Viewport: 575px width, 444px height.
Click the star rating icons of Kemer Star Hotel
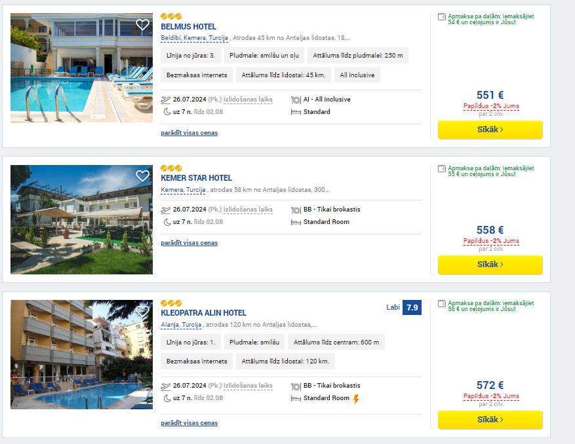[171, 168]
